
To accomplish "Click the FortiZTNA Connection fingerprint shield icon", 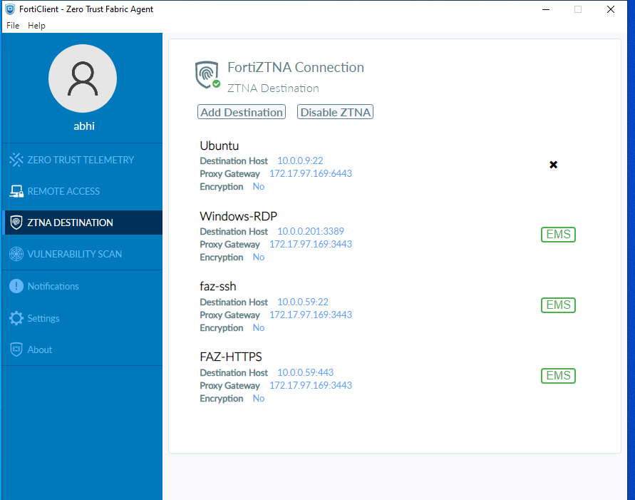I will [x=207, y=75].
